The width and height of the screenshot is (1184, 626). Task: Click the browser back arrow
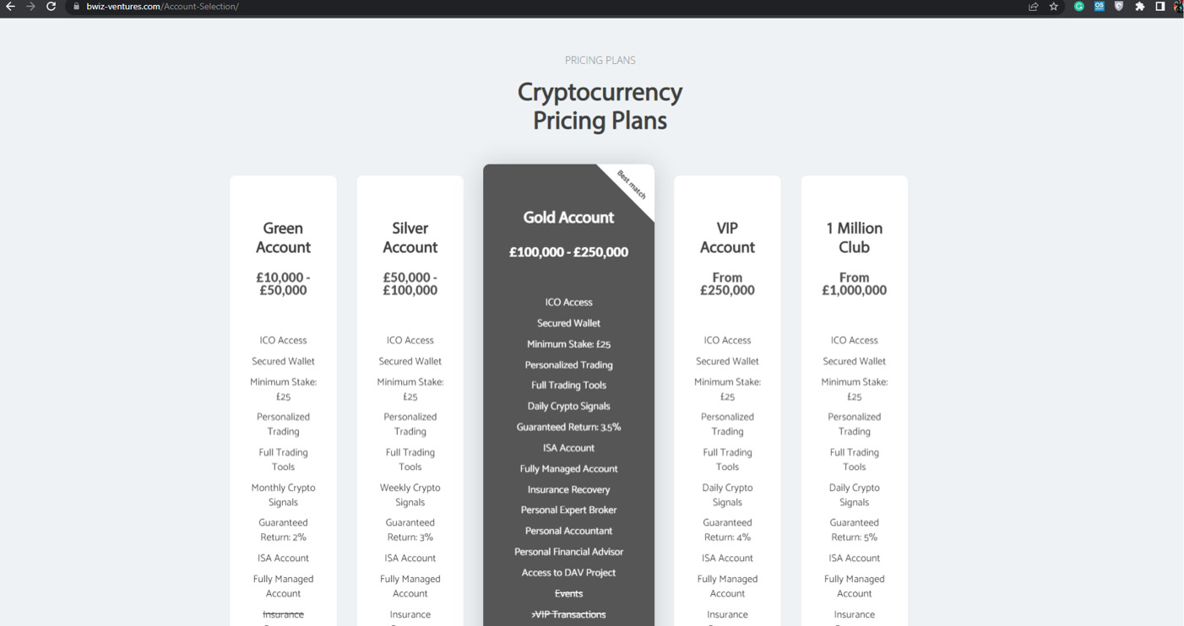tap(10, 7)
